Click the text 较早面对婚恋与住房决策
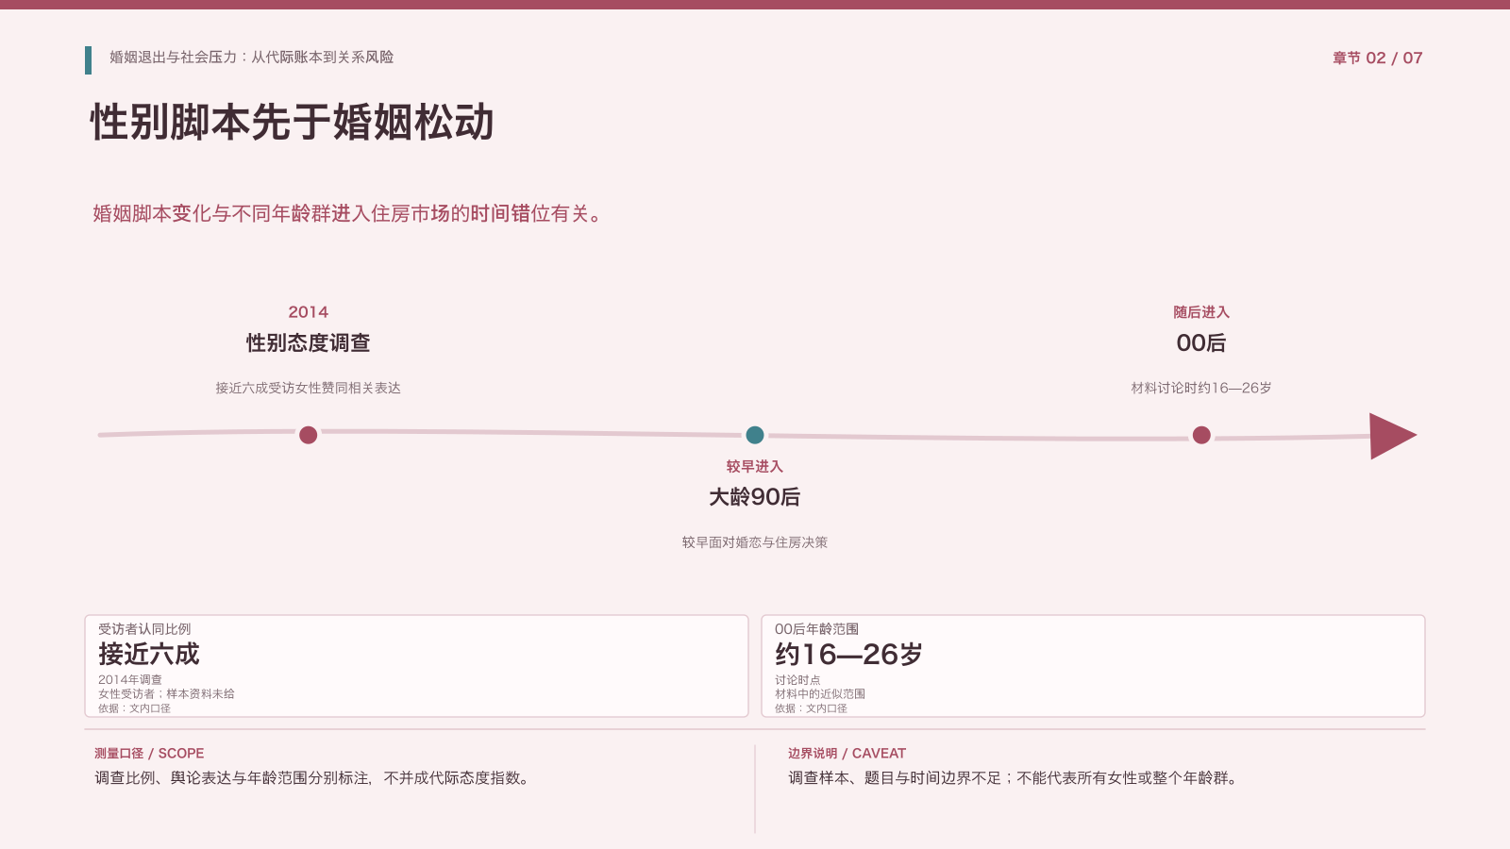 coord(755,542)
